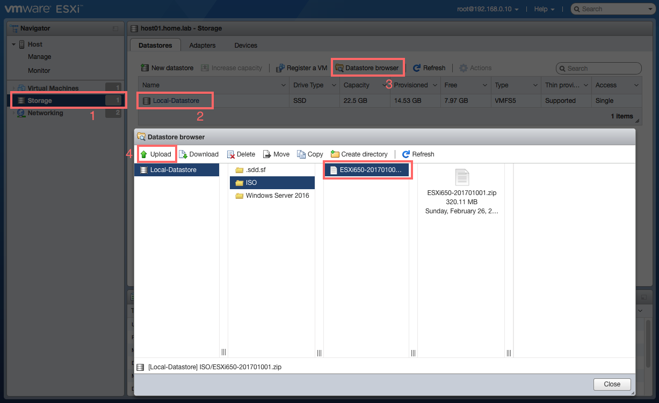Open the Help dropdown menu
The image size is (659, 403).
543,9
